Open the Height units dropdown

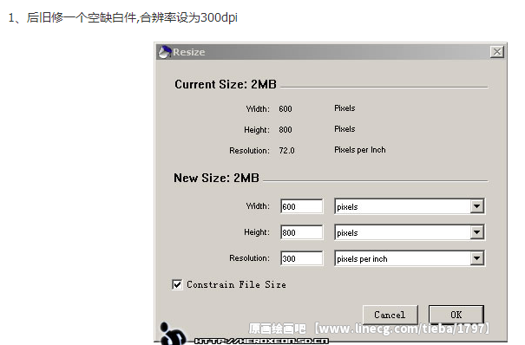[x=476, y=232]
